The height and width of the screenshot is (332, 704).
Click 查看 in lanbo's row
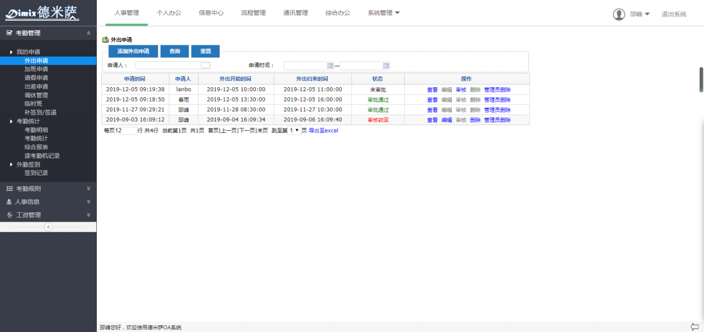(432, 89)
